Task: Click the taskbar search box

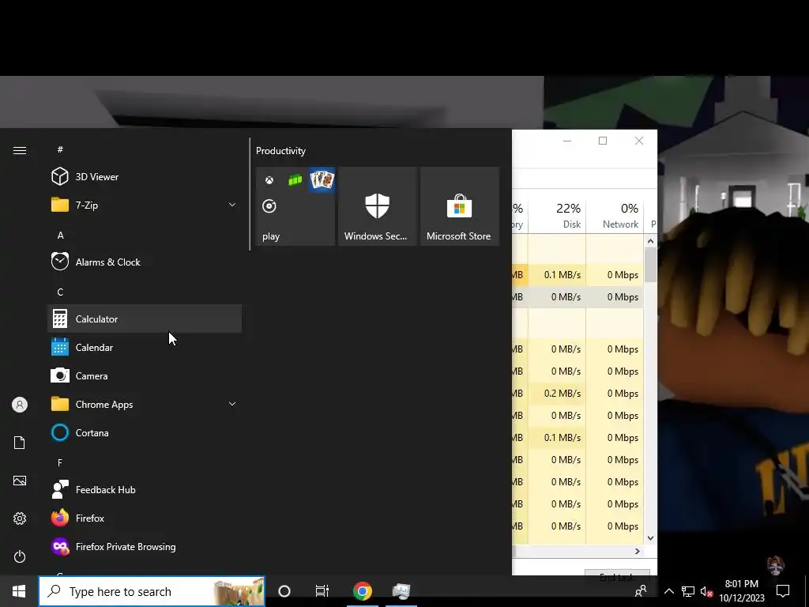Action: [152, 591]
